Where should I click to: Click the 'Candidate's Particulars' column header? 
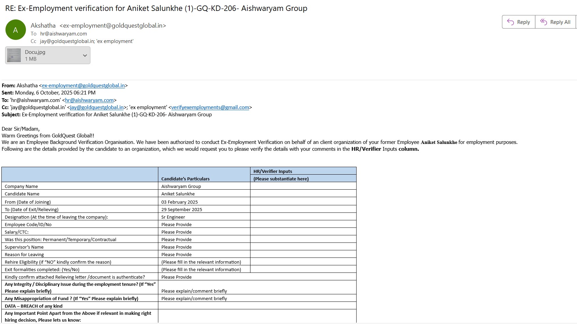coord(185,179)
